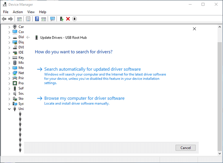Click Scan for hardware changes monitor icon
Screen dimensions: 223x163
[52, 19]
